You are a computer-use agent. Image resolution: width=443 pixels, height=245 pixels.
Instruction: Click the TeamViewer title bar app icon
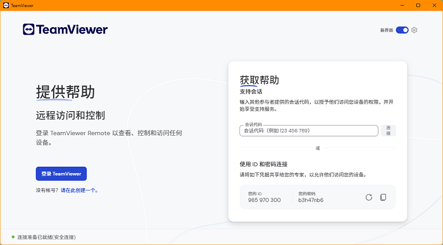(x=6, y=5)
